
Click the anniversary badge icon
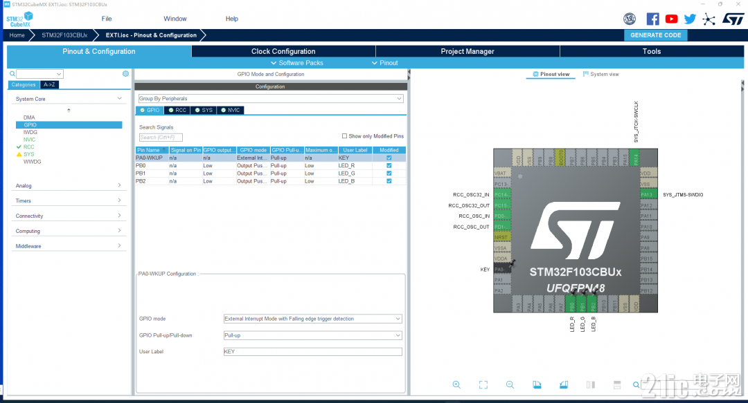630,19
